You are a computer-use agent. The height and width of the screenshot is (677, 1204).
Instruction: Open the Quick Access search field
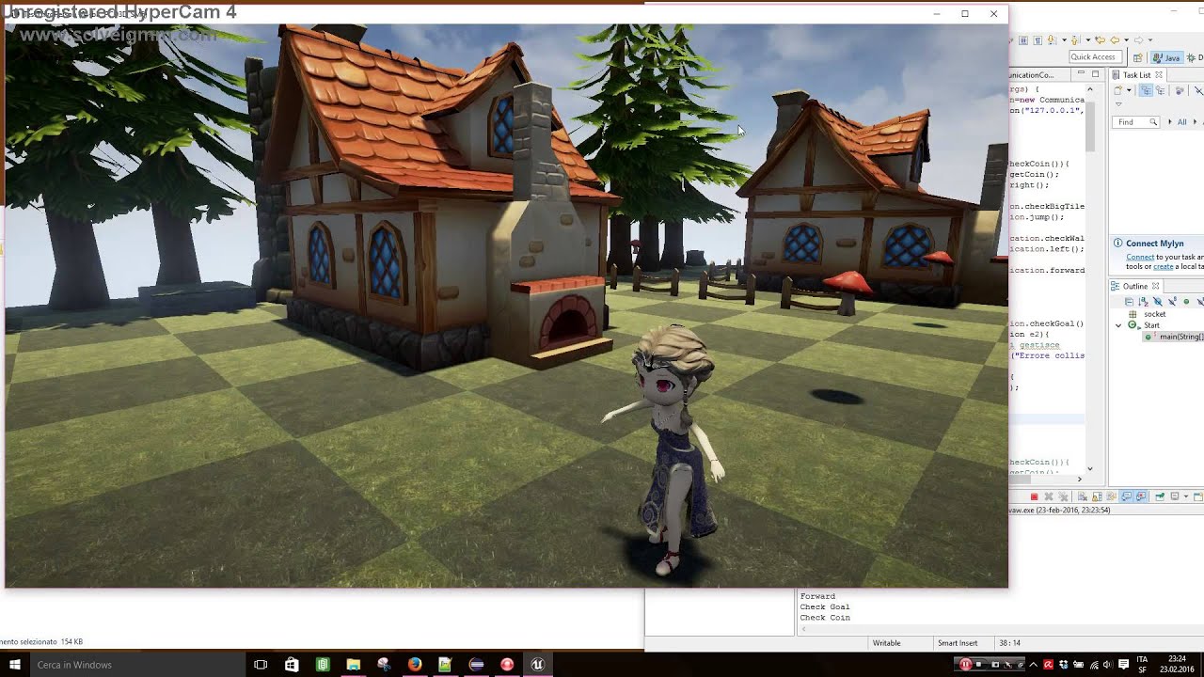pos(1095,56)
